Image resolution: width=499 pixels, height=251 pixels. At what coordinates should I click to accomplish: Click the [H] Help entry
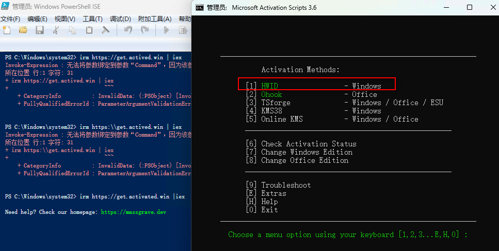pyautogui.click(x=262, y=202)
